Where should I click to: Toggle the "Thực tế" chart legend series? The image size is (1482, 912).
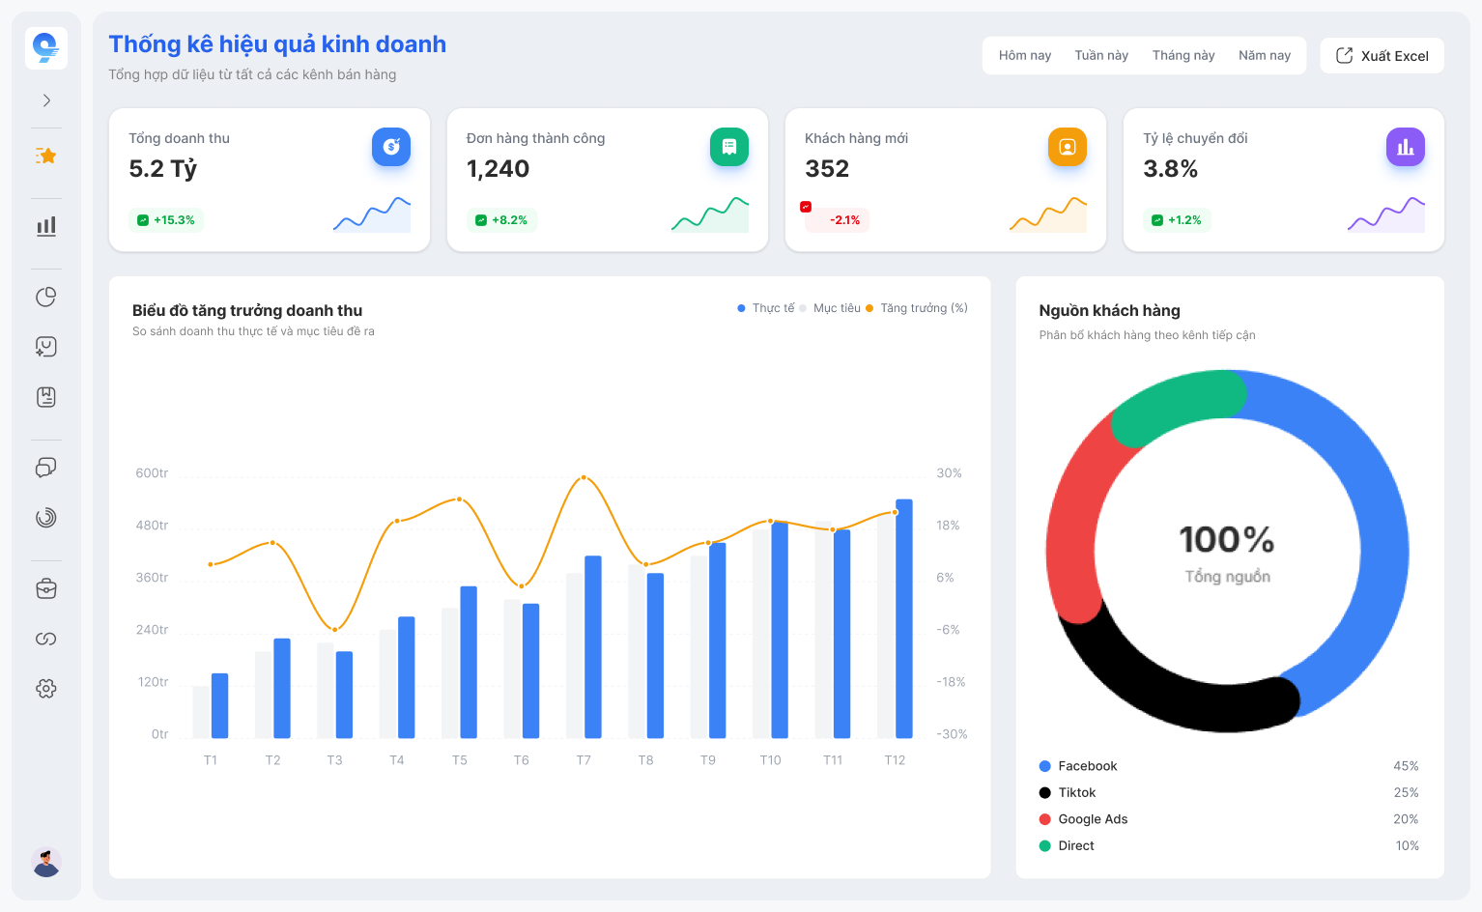[772, 308]
